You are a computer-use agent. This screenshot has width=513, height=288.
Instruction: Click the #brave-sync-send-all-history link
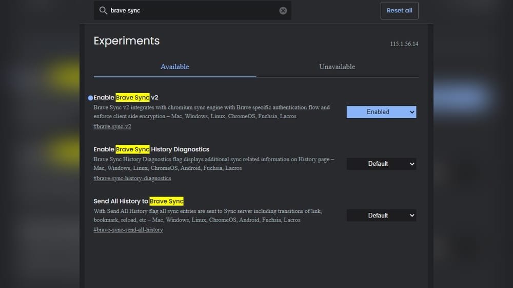[128, 230]
